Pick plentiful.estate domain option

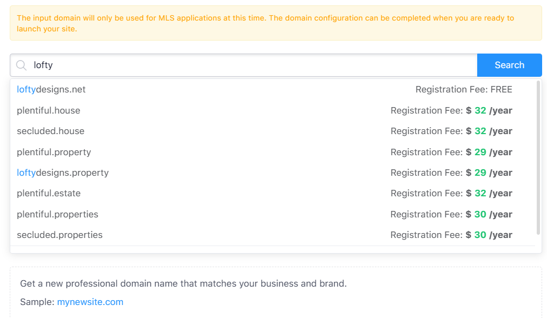49,193
